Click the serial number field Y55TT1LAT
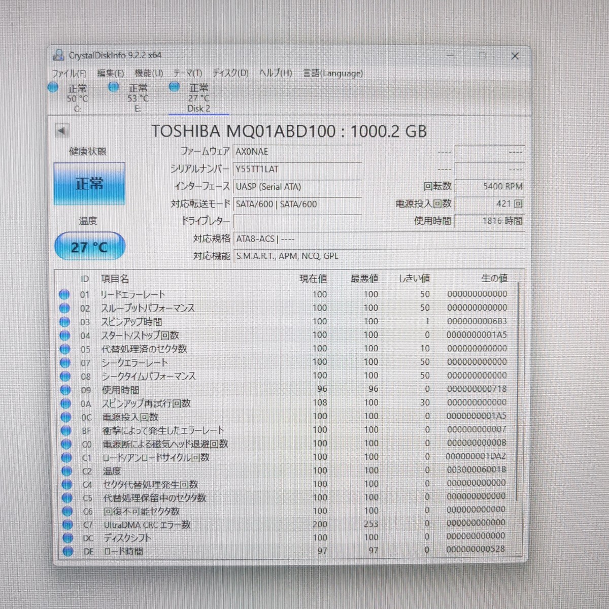This screenshot has width=609, height=609. click(297, 169)
